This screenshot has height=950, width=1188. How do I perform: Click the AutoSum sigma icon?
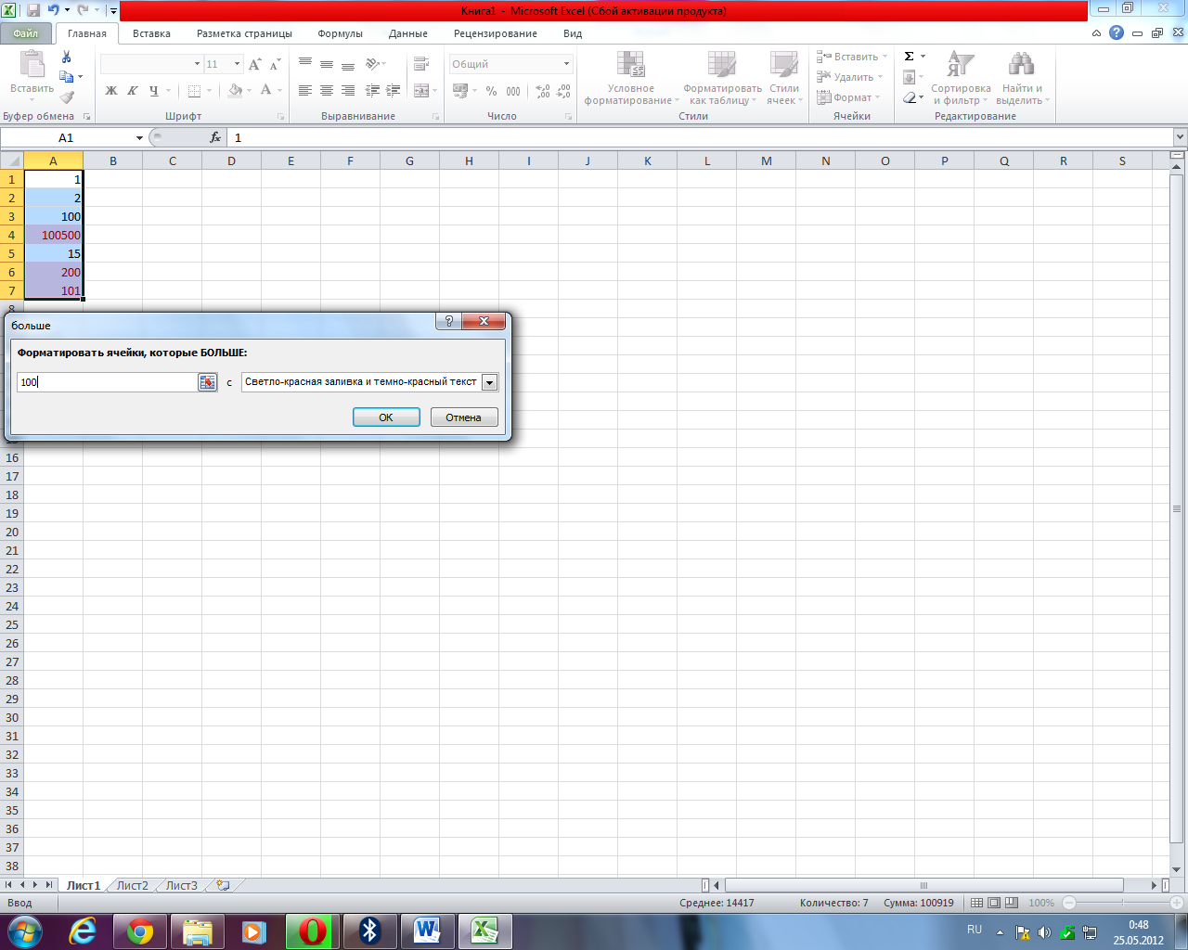pos(909,57)
